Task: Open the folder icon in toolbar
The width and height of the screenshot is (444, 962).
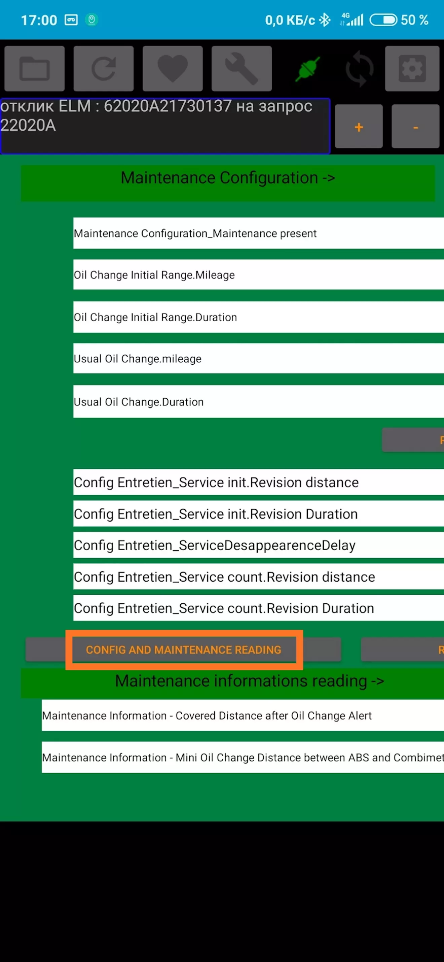Action: coord(34,69)
